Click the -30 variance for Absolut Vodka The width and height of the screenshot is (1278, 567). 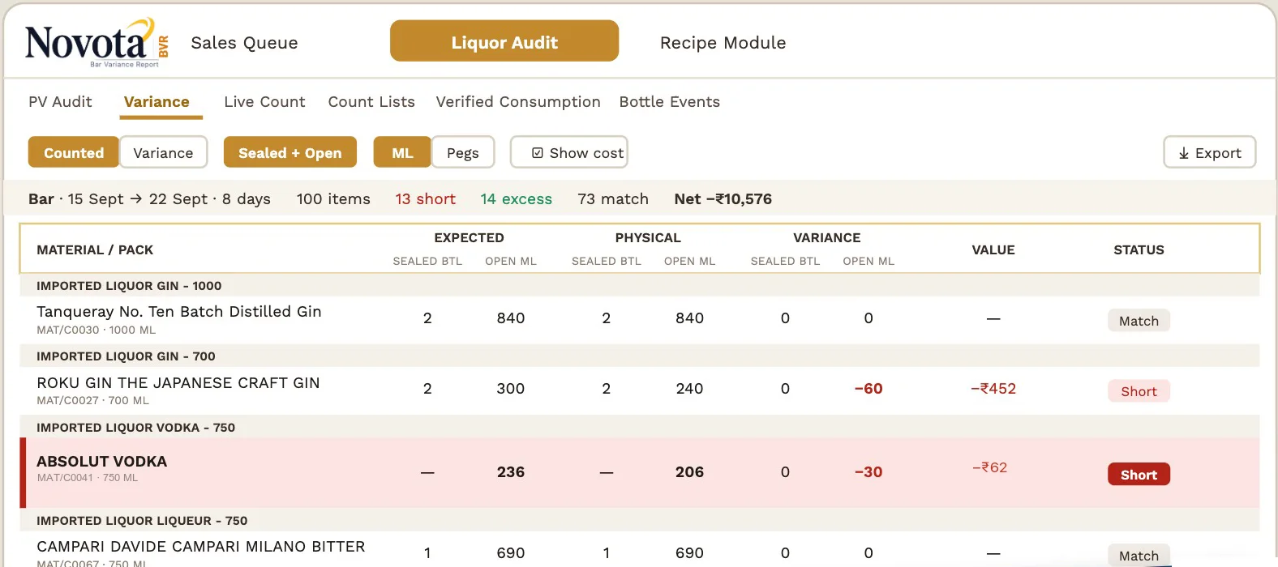point(868,472)
